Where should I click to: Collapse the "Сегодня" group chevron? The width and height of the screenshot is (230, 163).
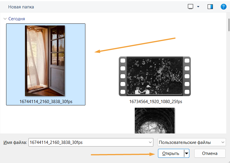coord(5,19)
